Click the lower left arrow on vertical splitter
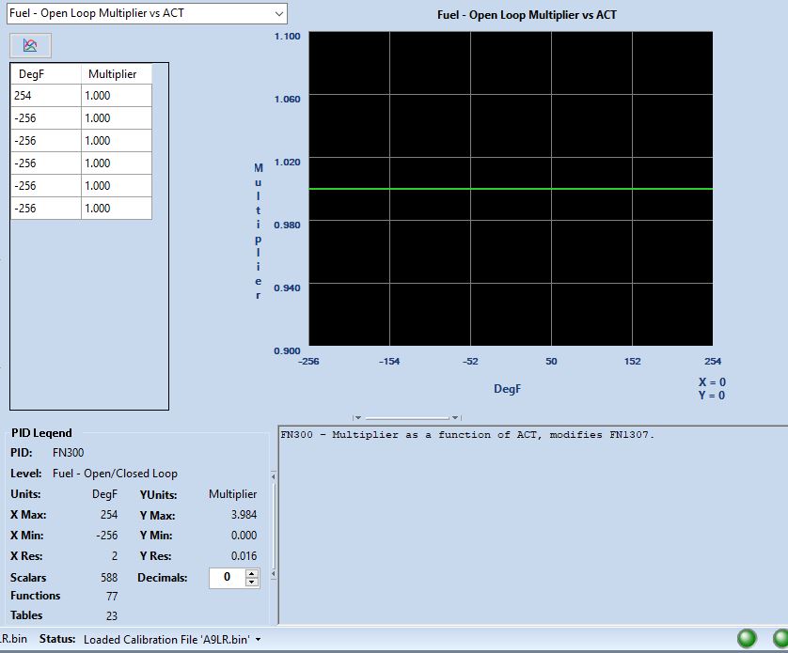Image resolution: width=788 pixels, height=653 pixels. coord(274,573)
